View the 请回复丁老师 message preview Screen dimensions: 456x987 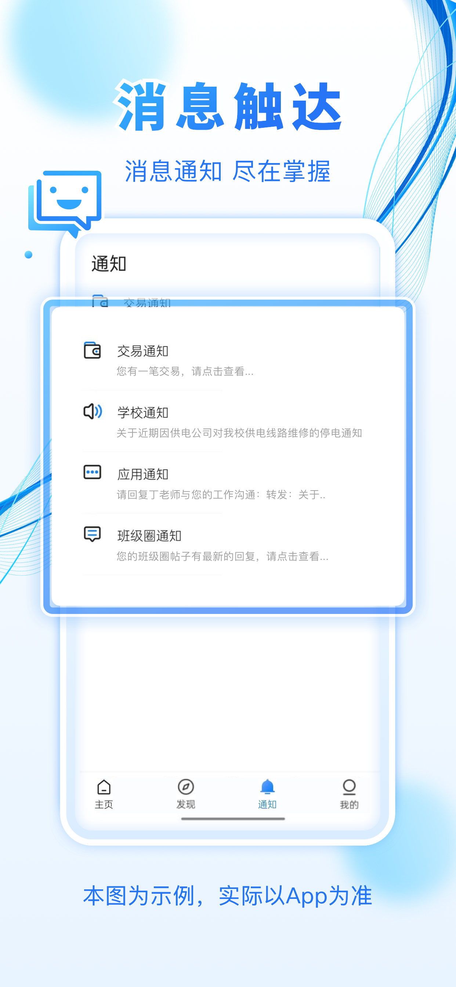coord(221,495)
